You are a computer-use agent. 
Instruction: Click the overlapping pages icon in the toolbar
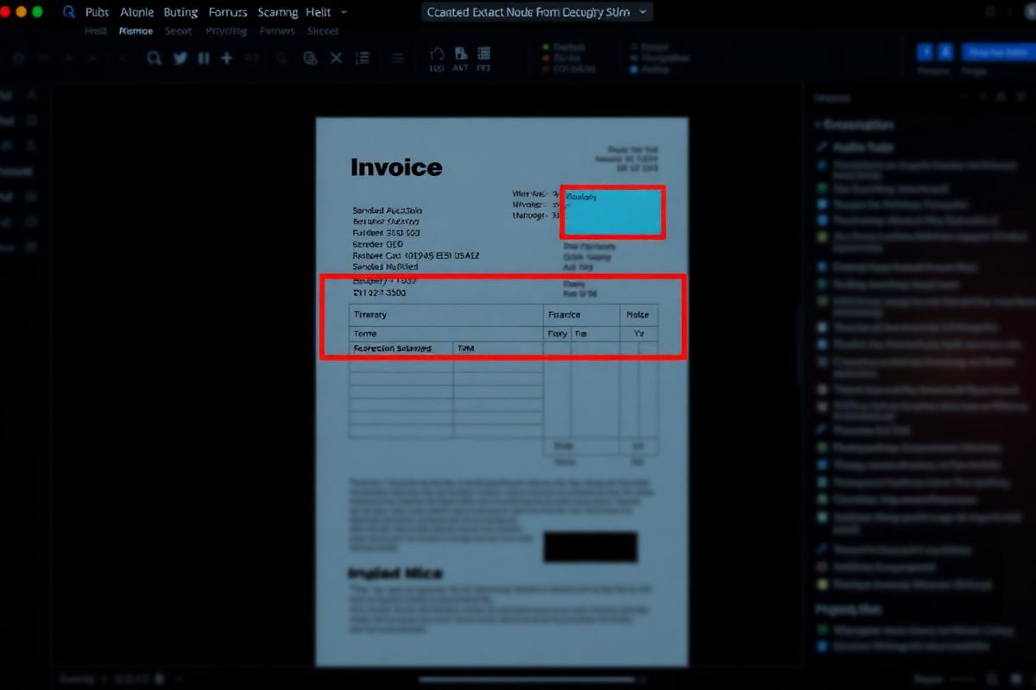(310, 58)
